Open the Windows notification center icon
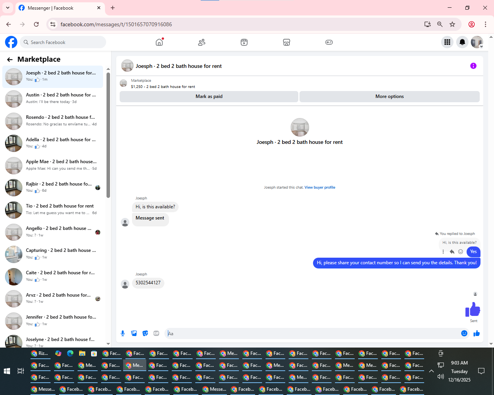 coord(481,371)
